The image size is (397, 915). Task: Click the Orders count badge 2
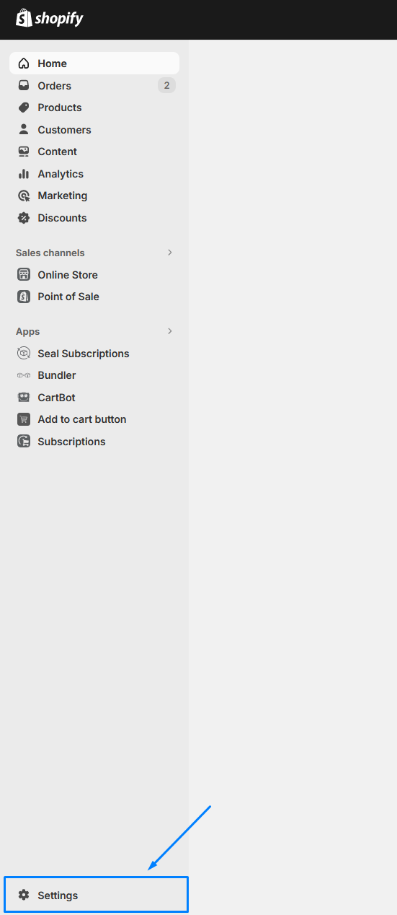click(166, 86)
